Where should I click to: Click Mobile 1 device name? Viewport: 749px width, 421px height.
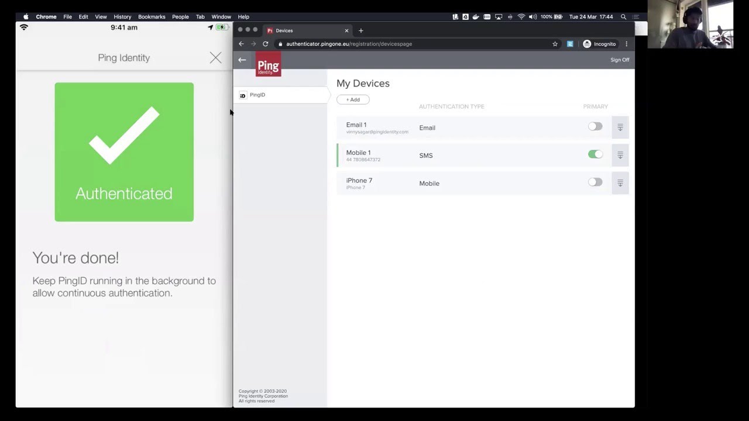point(358,153)
